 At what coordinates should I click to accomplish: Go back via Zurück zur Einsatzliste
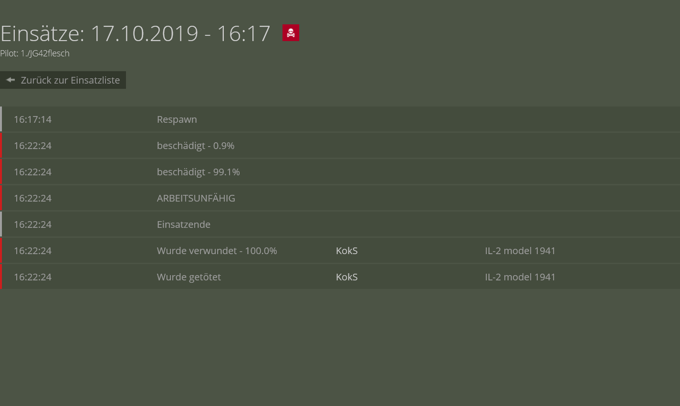point(63,80)
